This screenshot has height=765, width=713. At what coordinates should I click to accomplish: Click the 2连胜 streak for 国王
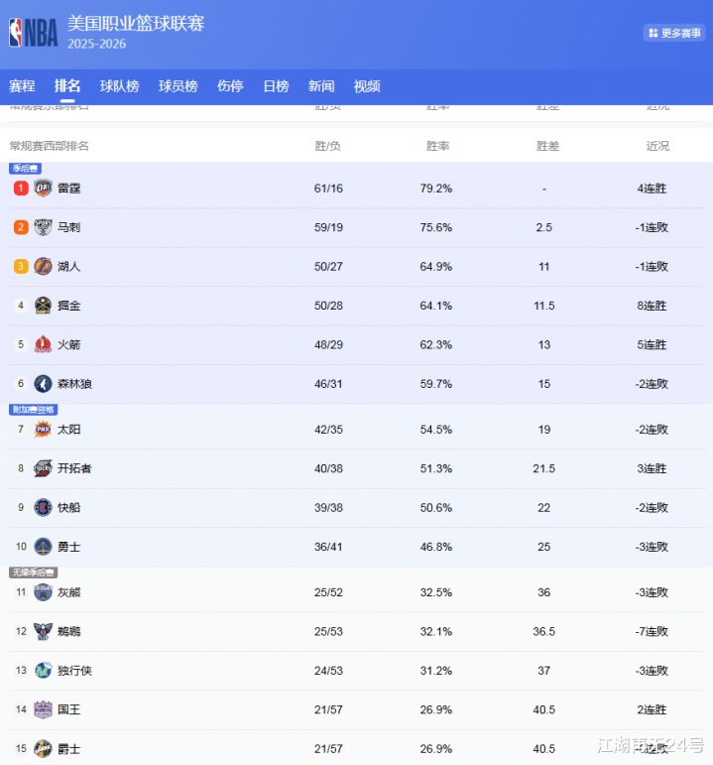[x=652, y=709]
